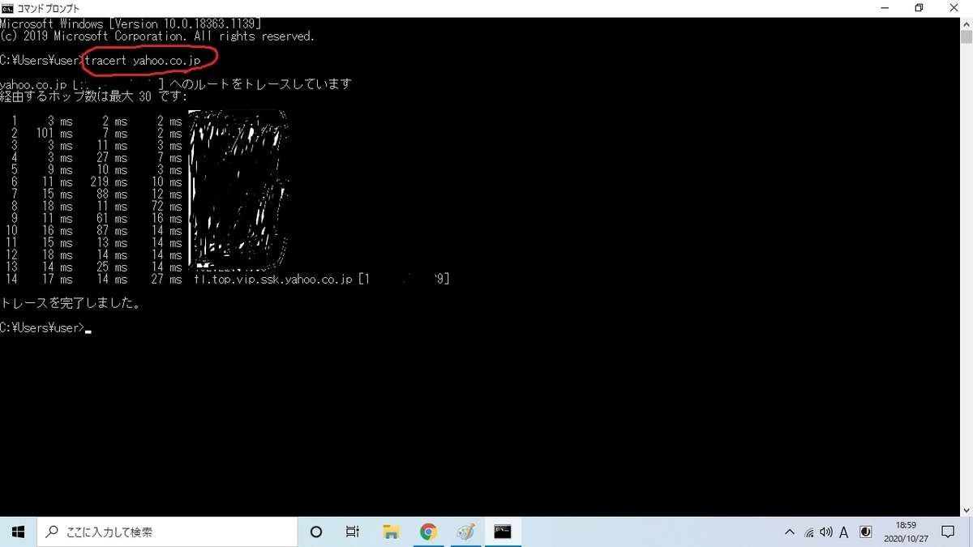Open Task View on the taskbar

pos(353,532)
